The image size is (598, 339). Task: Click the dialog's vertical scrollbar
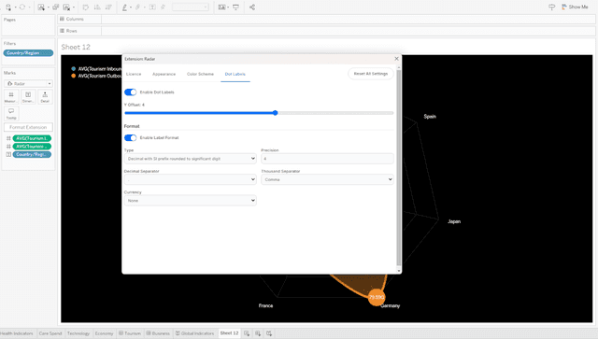(399, 168)
